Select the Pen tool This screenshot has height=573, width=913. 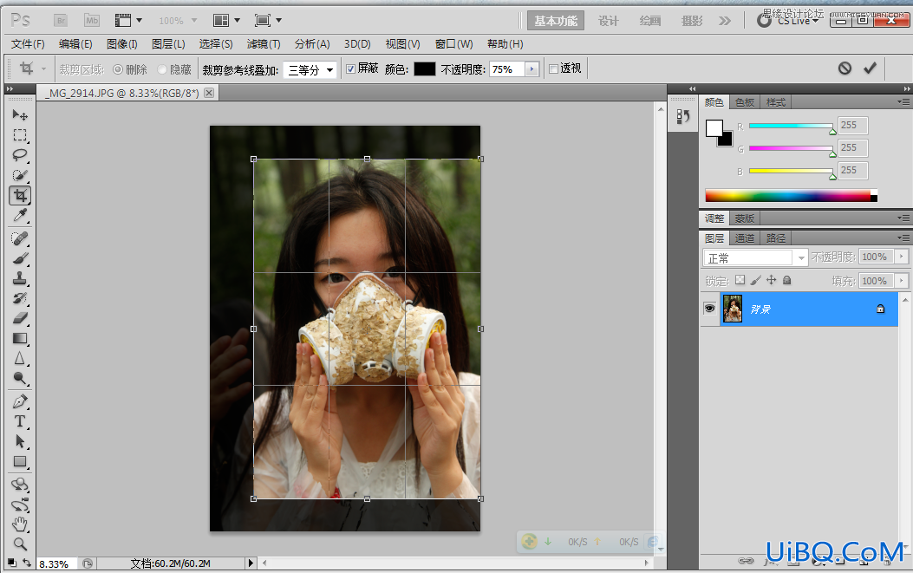tap(20, 402)
